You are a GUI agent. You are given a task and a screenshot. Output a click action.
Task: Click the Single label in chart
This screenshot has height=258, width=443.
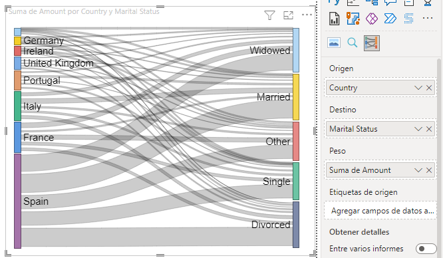277,182
